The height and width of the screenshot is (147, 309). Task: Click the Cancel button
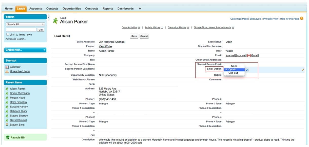click(144, 36)
